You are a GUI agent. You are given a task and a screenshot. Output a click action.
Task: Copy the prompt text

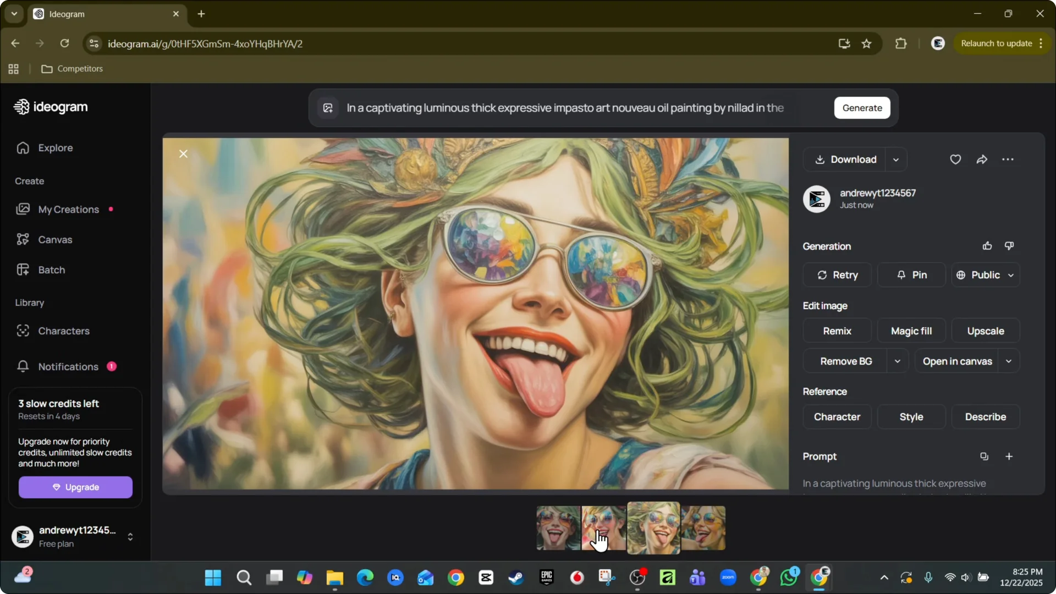coord(984,456)
